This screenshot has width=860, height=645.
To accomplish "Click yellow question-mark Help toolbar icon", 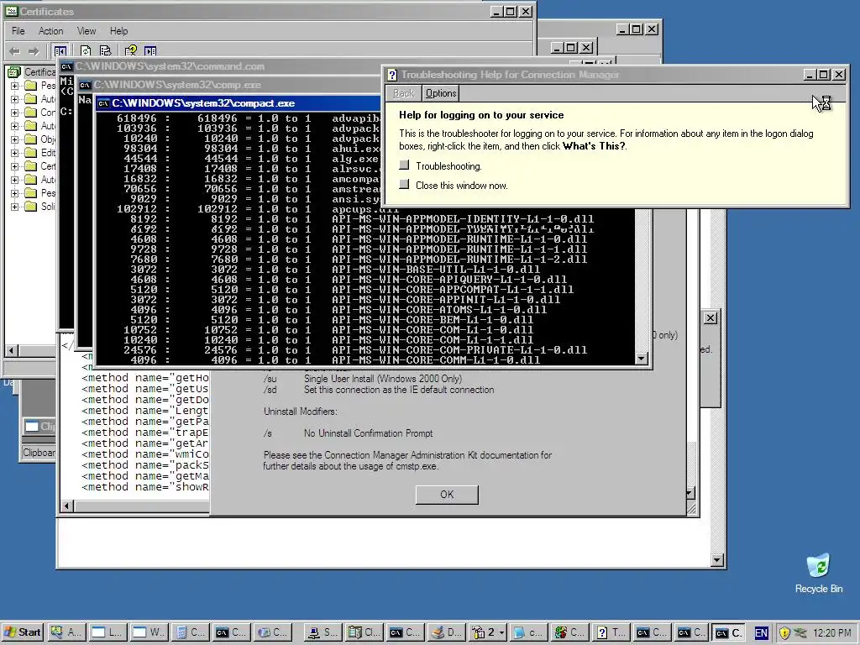I will tap(130, 51).
